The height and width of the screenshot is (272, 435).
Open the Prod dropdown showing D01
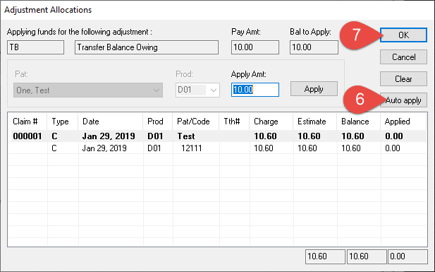(x=197, y=90)
